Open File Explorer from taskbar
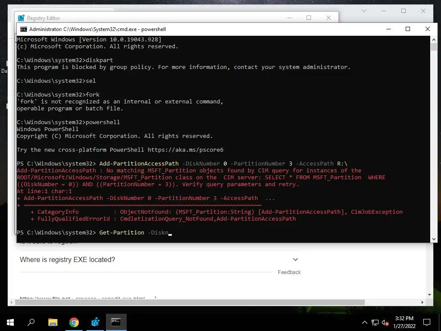 [x=53, y=322]
